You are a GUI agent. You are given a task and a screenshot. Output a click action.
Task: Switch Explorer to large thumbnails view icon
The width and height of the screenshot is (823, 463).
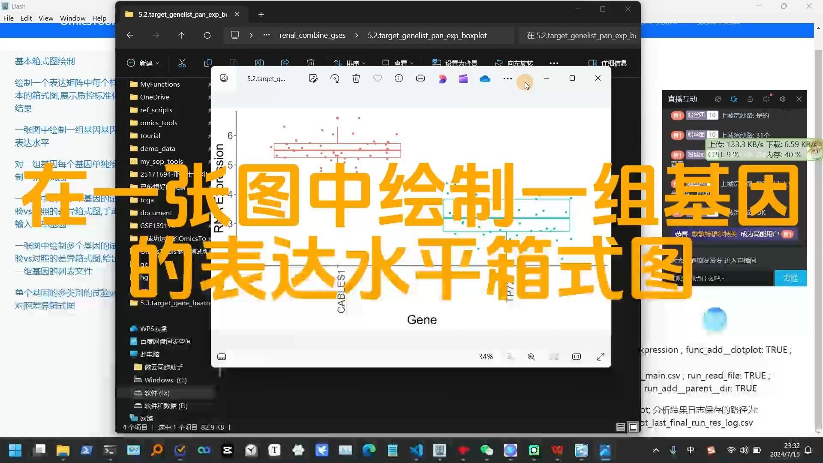633,427
